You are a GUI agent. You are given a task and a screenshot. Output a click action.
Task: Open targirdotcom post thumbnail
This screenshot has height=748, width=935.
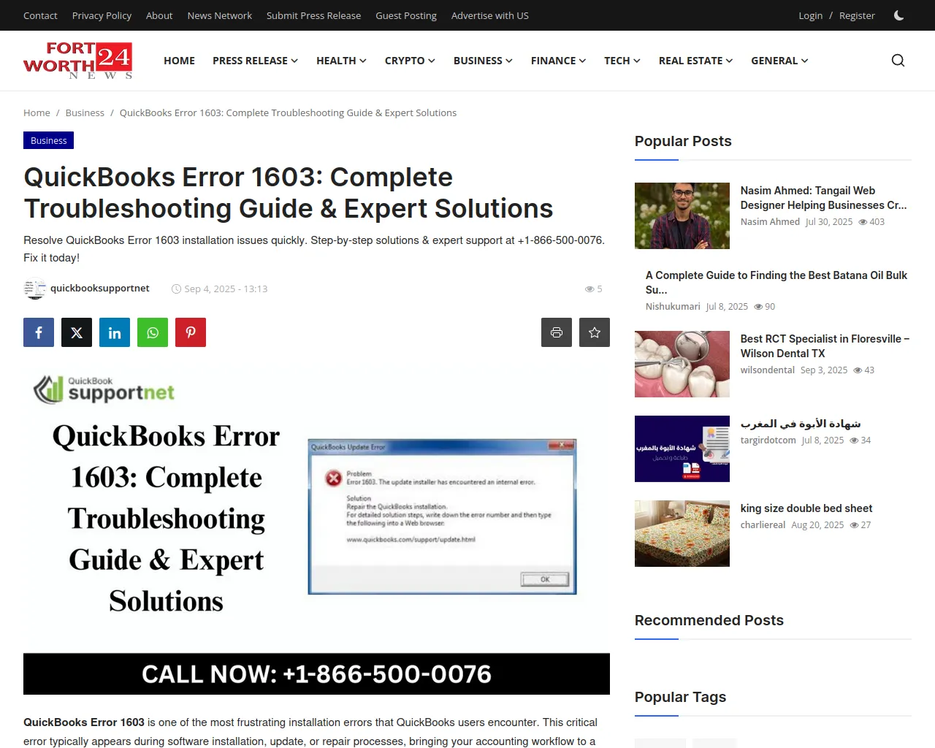pos(682,449)
